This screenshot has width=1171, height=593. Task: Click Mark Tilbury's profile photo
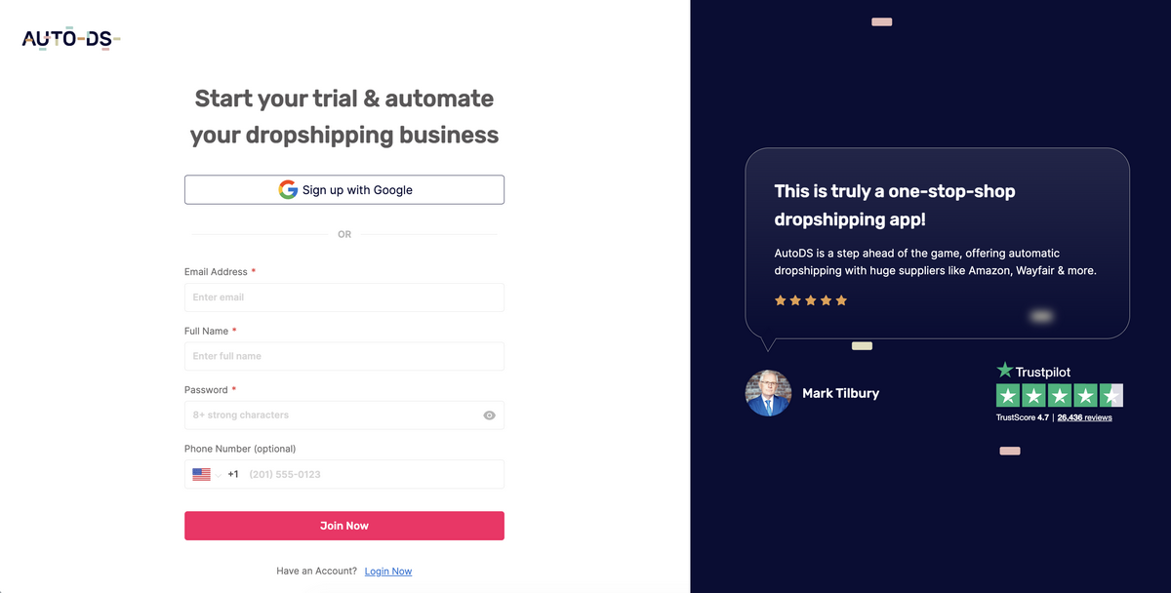pos(768,393)
